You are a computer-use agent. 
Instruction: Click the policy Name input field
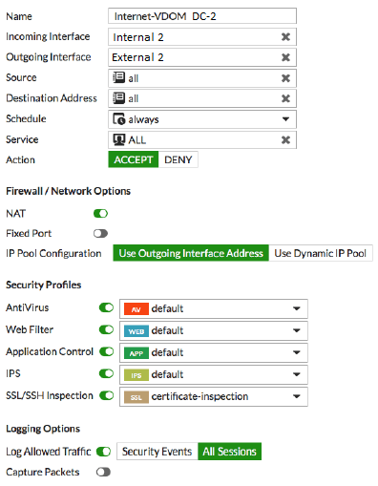(x=202, y=16)
